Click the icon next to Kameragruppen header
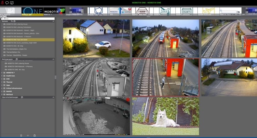257x138 pixels. click(x=16, y=59)
